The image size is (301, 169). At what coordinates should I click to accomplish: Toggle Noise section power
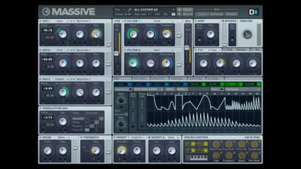40,137
